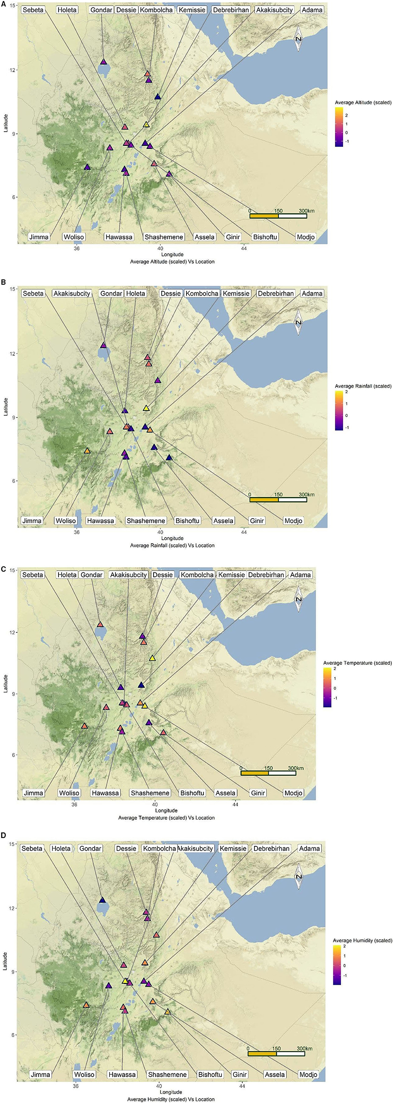Click the panel letter D
The width and height of the screenshot is (393, 1103).
tap(4, 835)
